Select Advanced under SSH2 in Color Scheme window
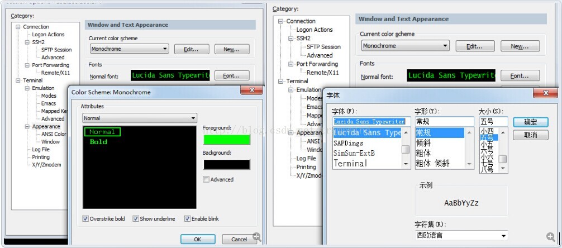Viewport: 562px width, 248px height. point(53,58)
